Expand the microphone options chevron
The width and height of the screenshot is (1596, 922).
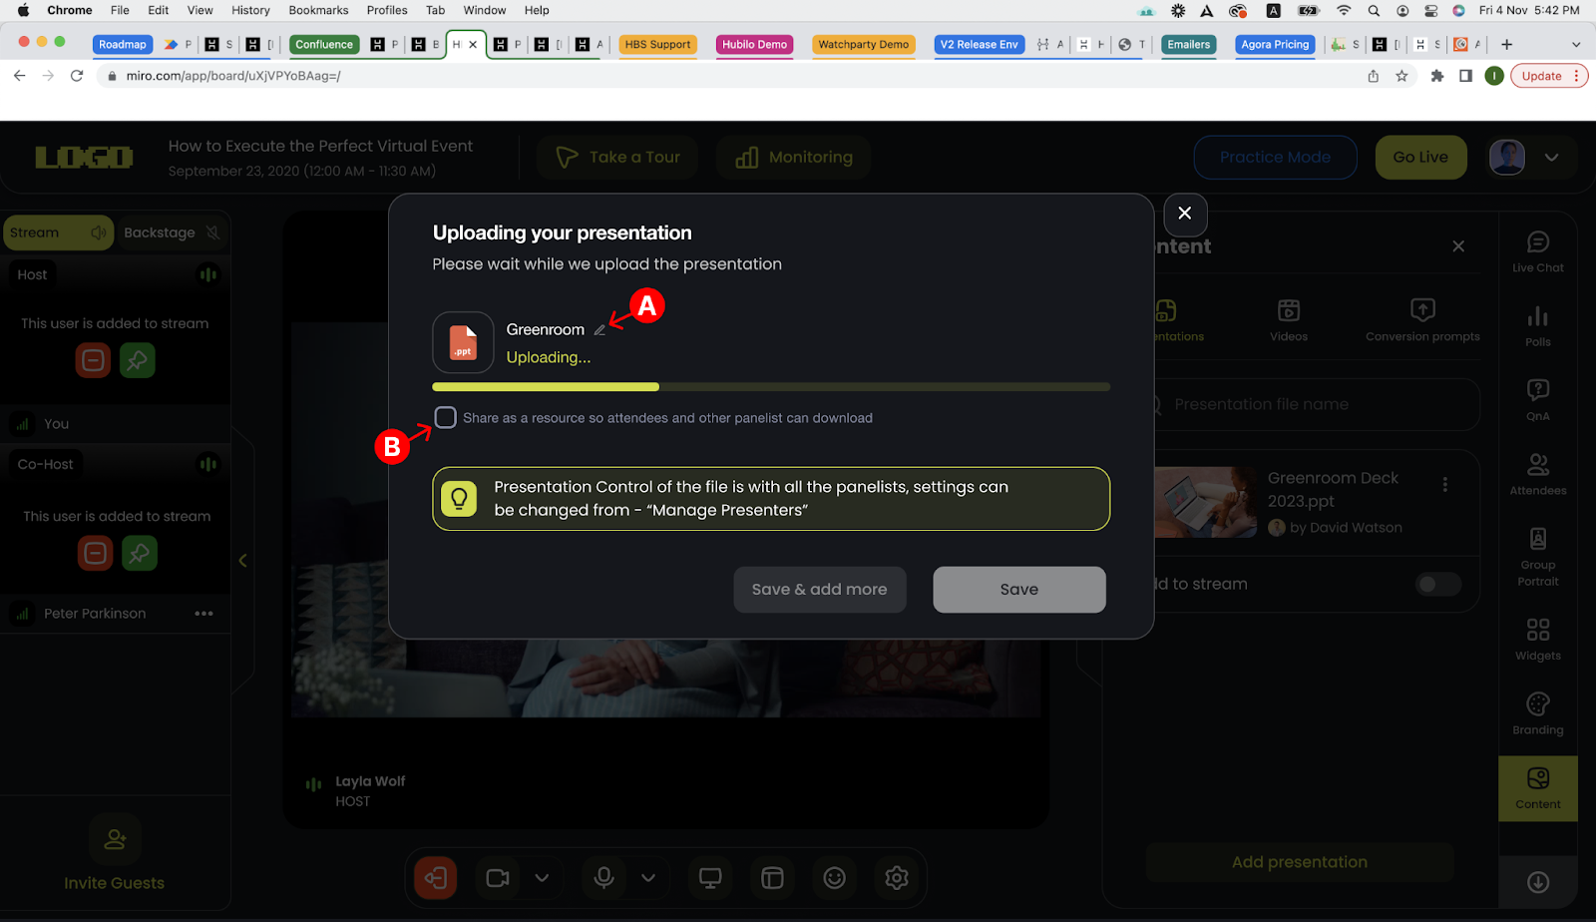(x=648, y=878)
